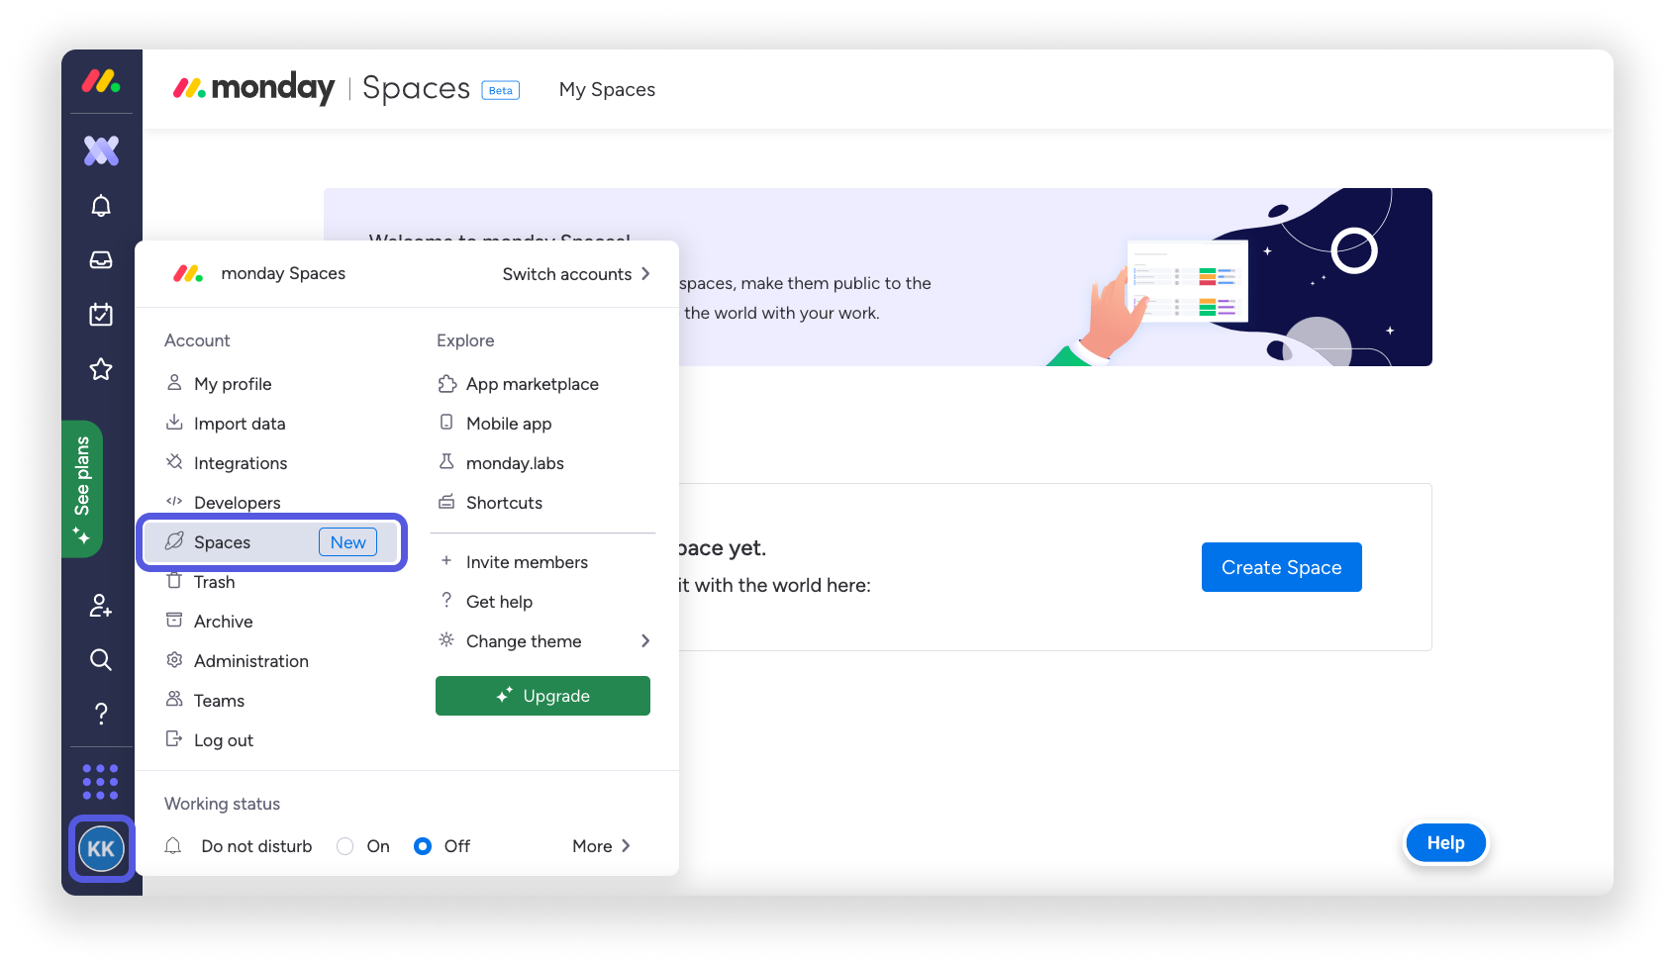The width and height of the screenshot is (1671, 965).
Task: Expand Switch accounts
Action: pyautogui.click(x=576, y=274)
